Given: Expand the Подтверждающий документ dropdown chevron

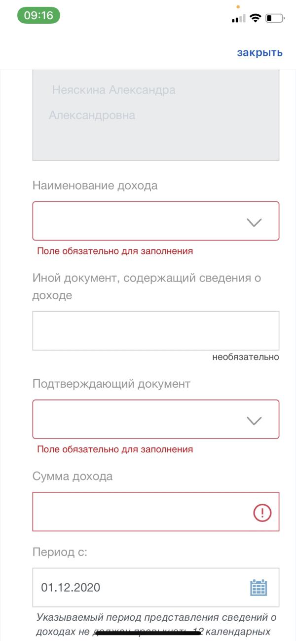Looking at the screenshot, I should coord(254,421).
